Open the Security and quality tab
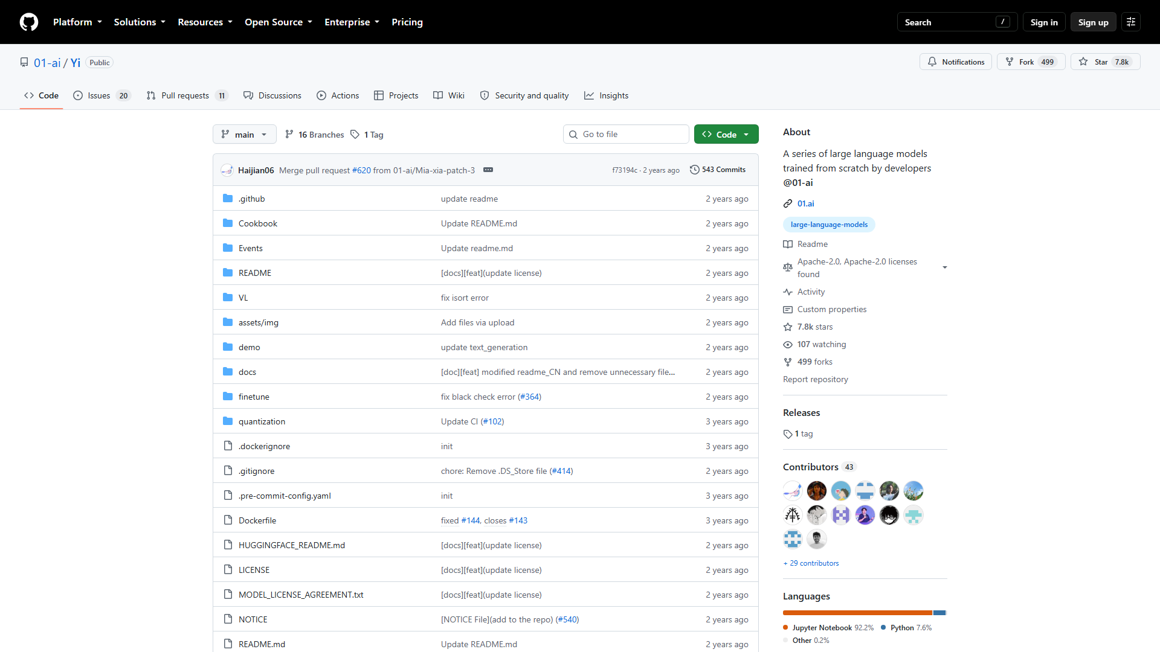 (524, 96)
